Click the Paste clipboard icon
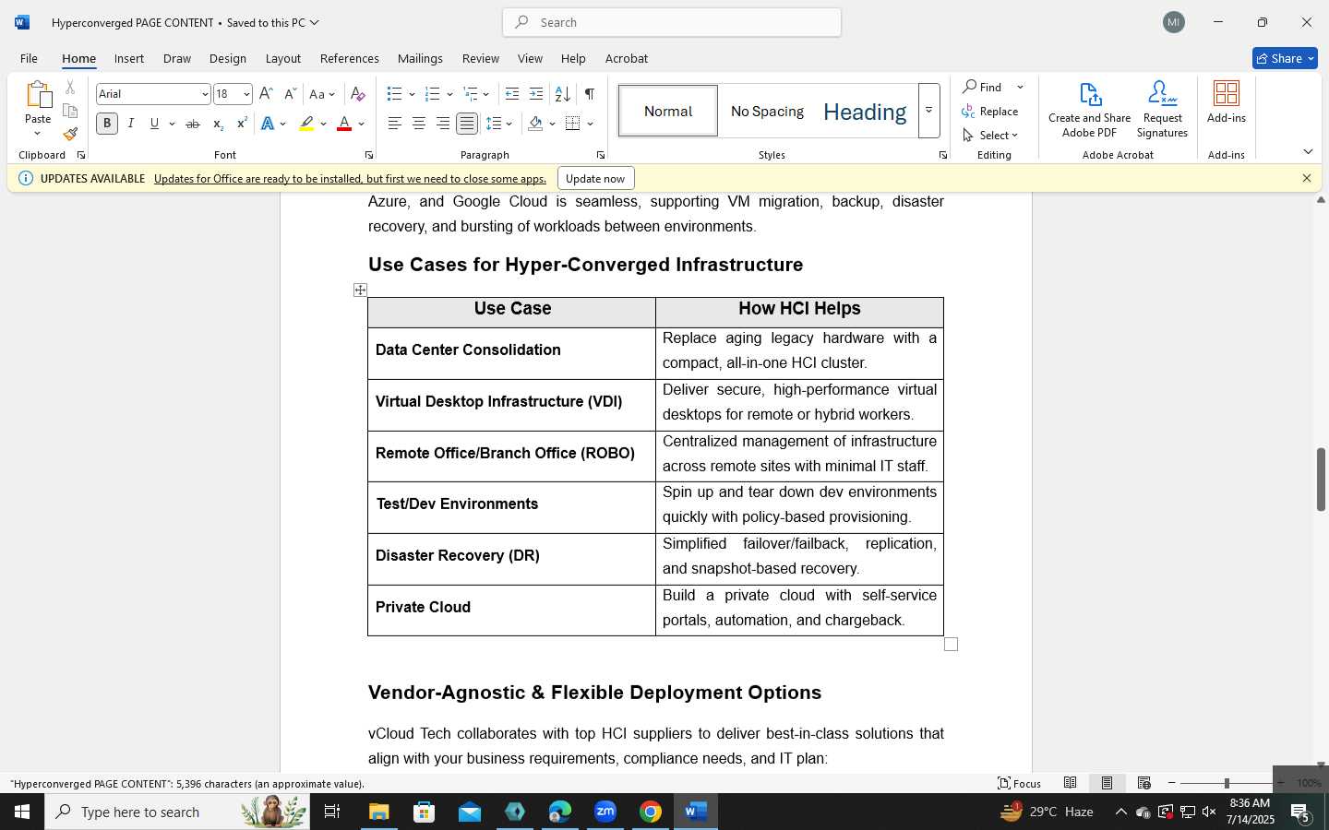 pyautogui.click(x=38, y=95)
